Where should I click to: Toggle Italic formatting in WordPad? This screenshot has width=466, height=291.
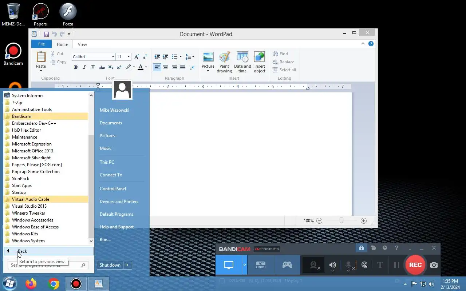click(x=84, y=67)
